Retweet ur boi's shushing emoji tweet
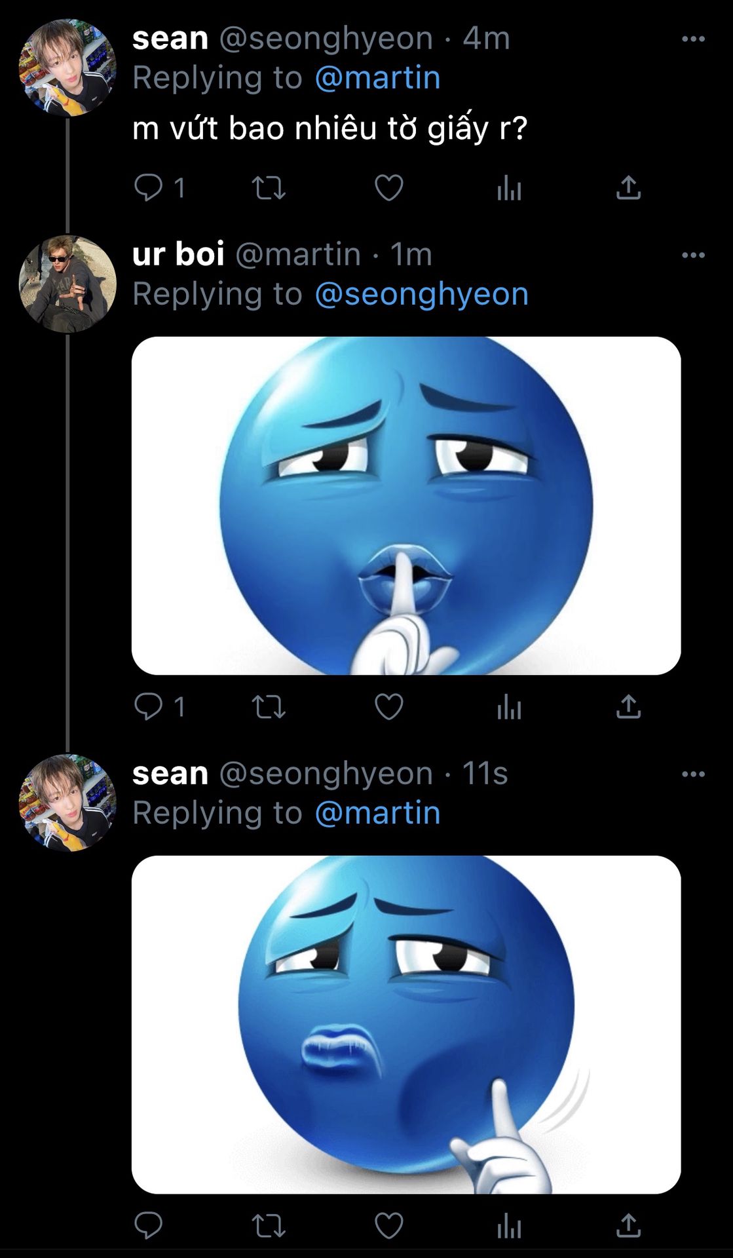 click(x=269, y=707)
